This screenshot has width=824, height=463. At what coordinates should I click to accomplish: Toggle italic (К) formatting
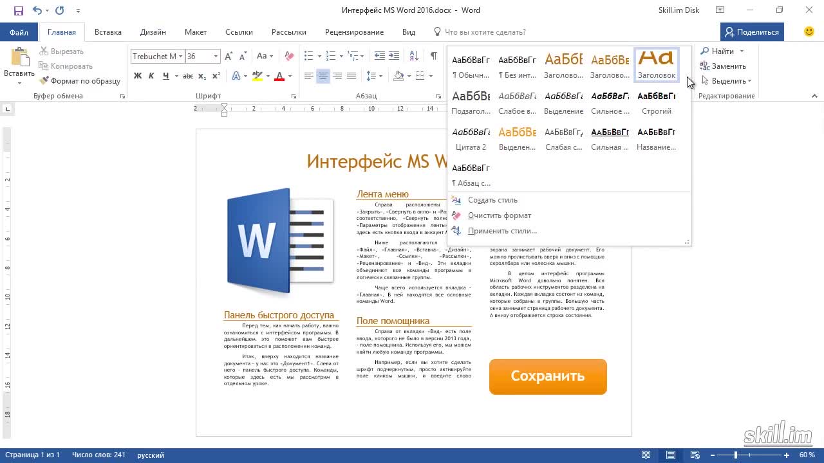tap(151, 76)
